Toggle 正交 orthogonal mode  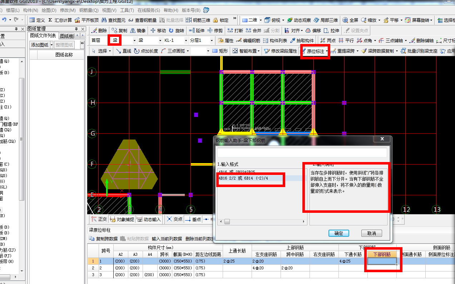tap(99, 219)
